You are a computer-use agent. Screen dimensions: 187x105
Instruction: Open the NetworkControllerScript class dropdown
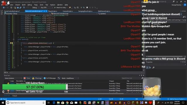(74, 14)
